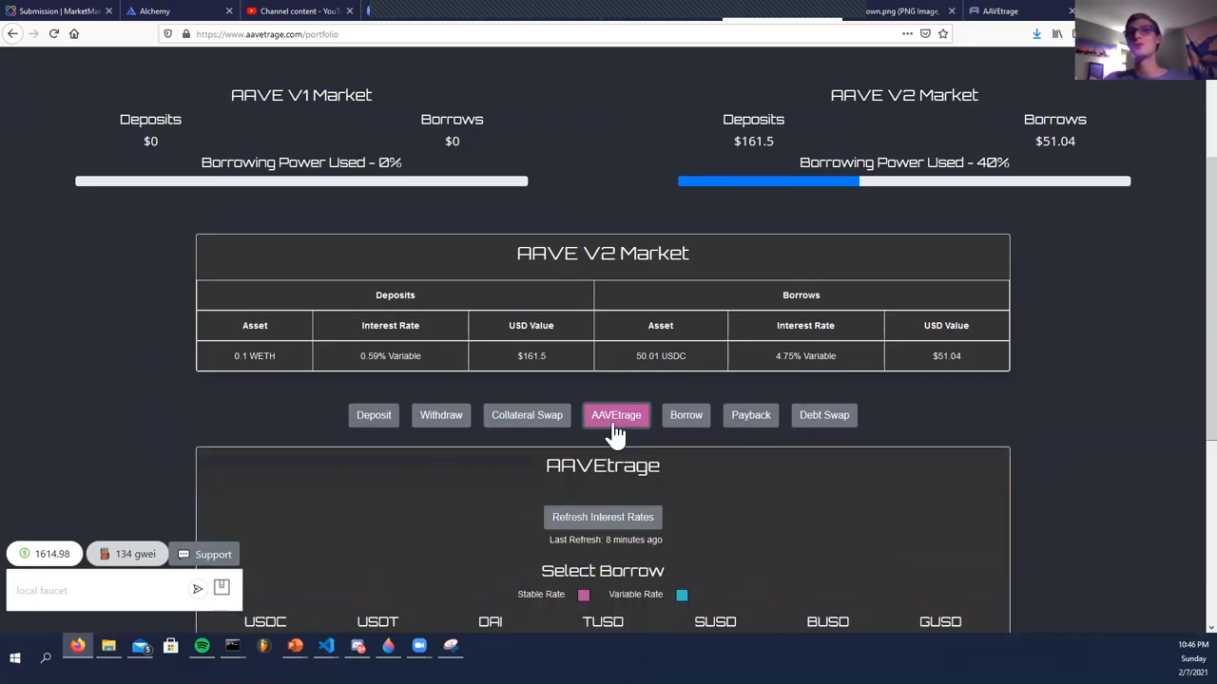Click the 0.1 WETH deposit cell
1217x684 pixels.
tap(255, 355)
